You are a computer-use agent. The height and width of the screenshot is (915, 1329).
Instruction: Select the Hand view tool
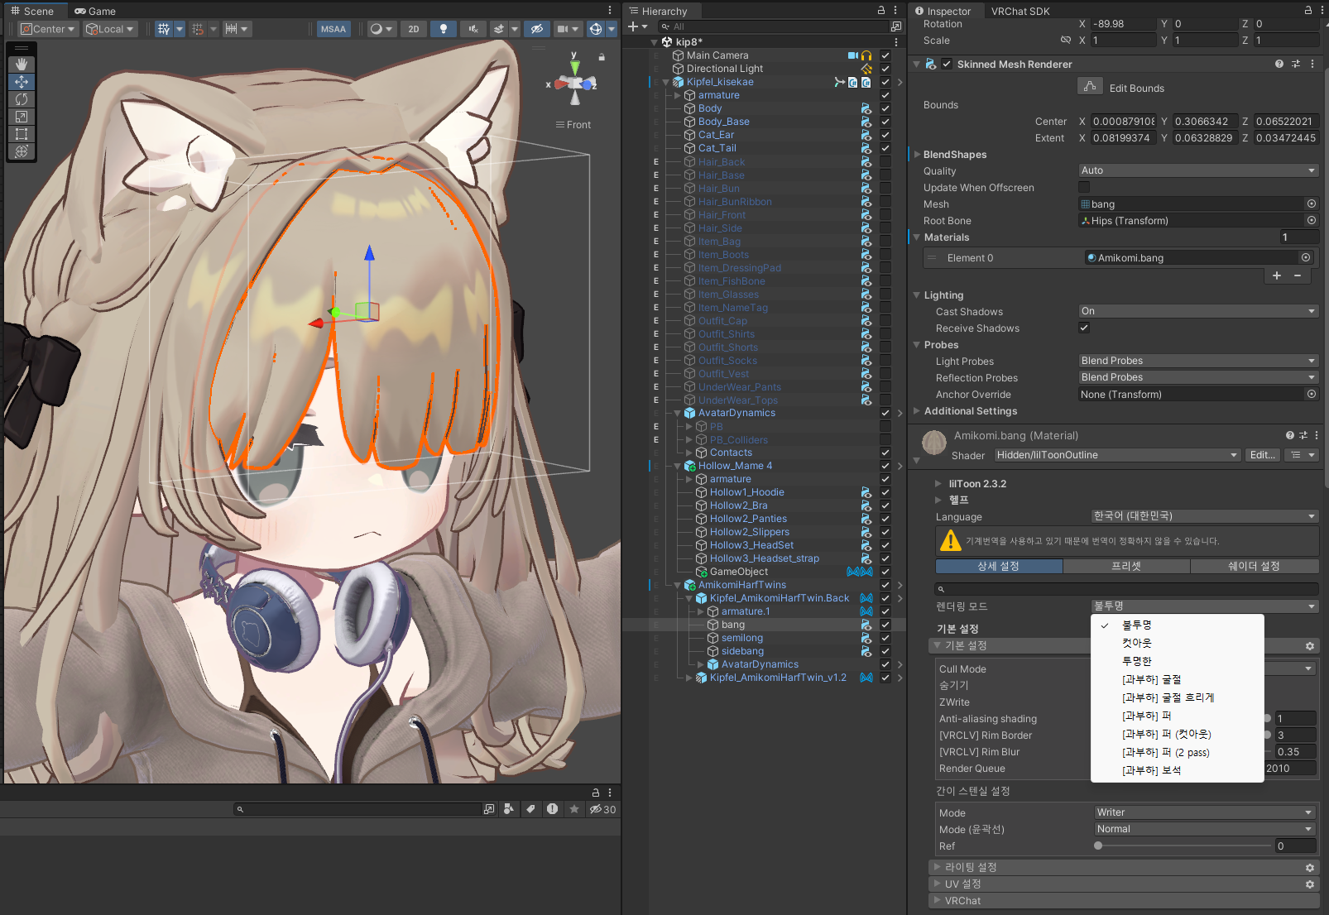click(22, 65)
